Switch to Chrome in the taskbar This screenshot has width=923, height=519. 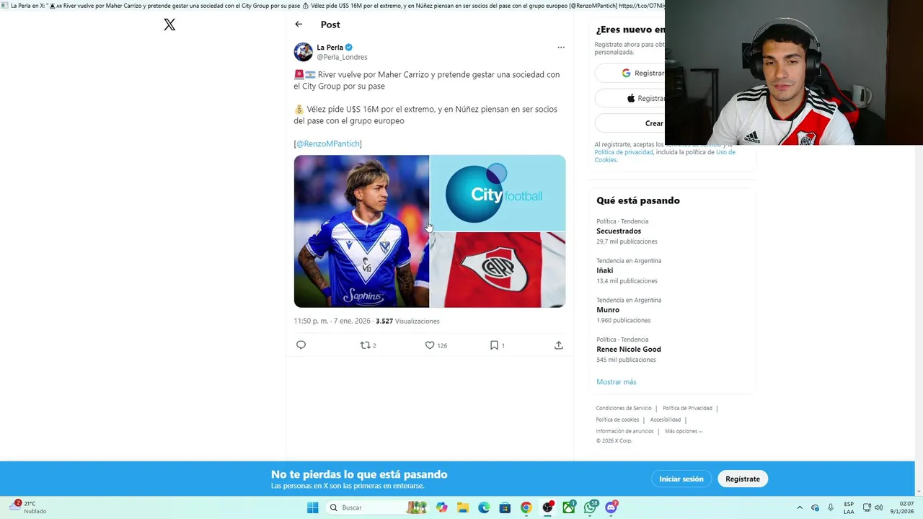(526, 507)
